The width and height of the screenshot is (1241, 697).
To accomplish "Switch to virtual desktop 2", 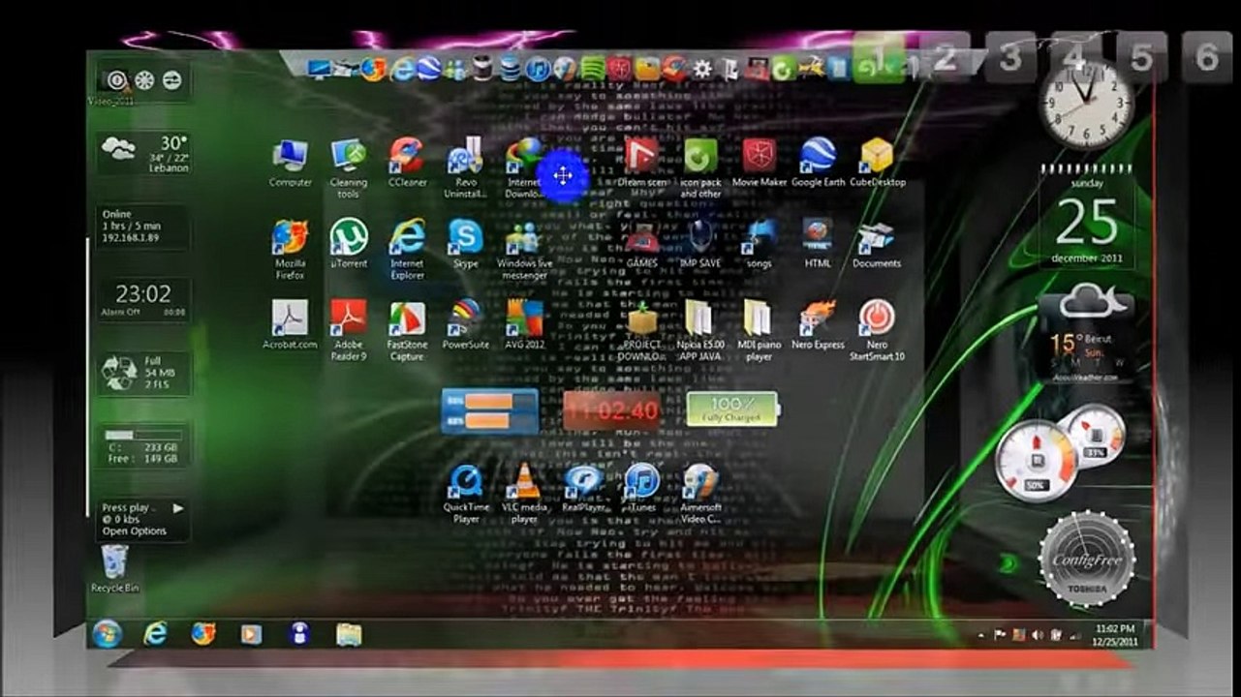I will click(945, 56).
